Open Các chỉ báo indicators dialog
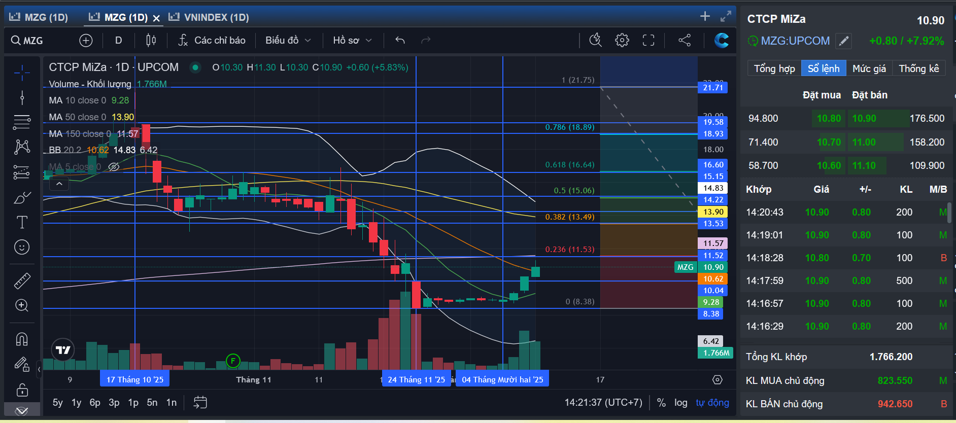 click(212, 41)
